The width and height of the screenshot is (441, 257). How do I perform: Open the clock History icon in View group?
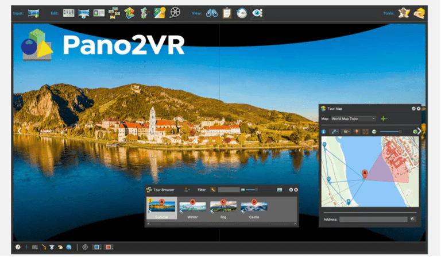pyautogui.click(x=242, y=13)
